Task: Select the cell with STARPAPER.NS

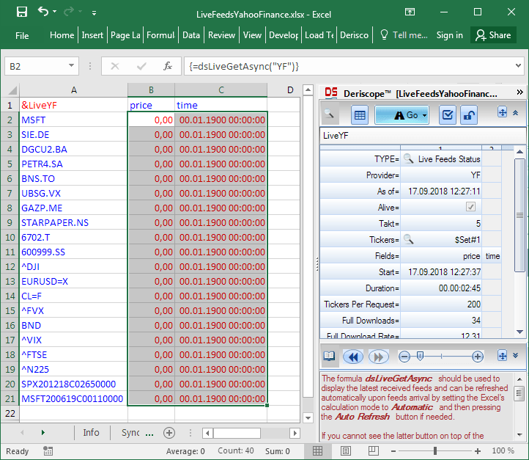Action: [x=73, y=222]
